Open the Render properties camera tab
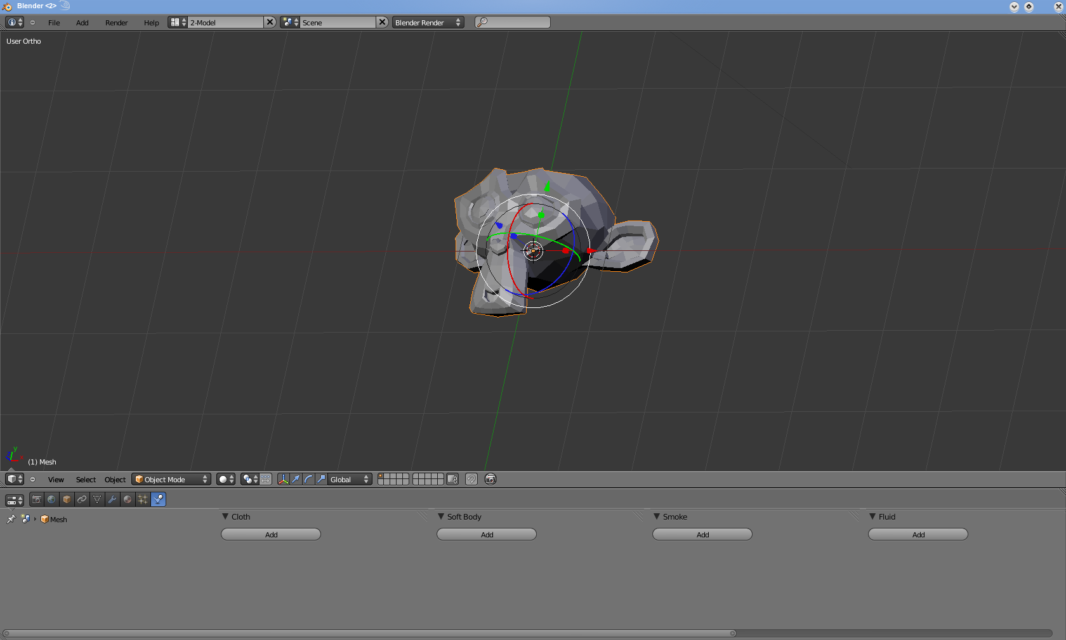Viewport: 1066px width, 640px height. pos(37,499)
